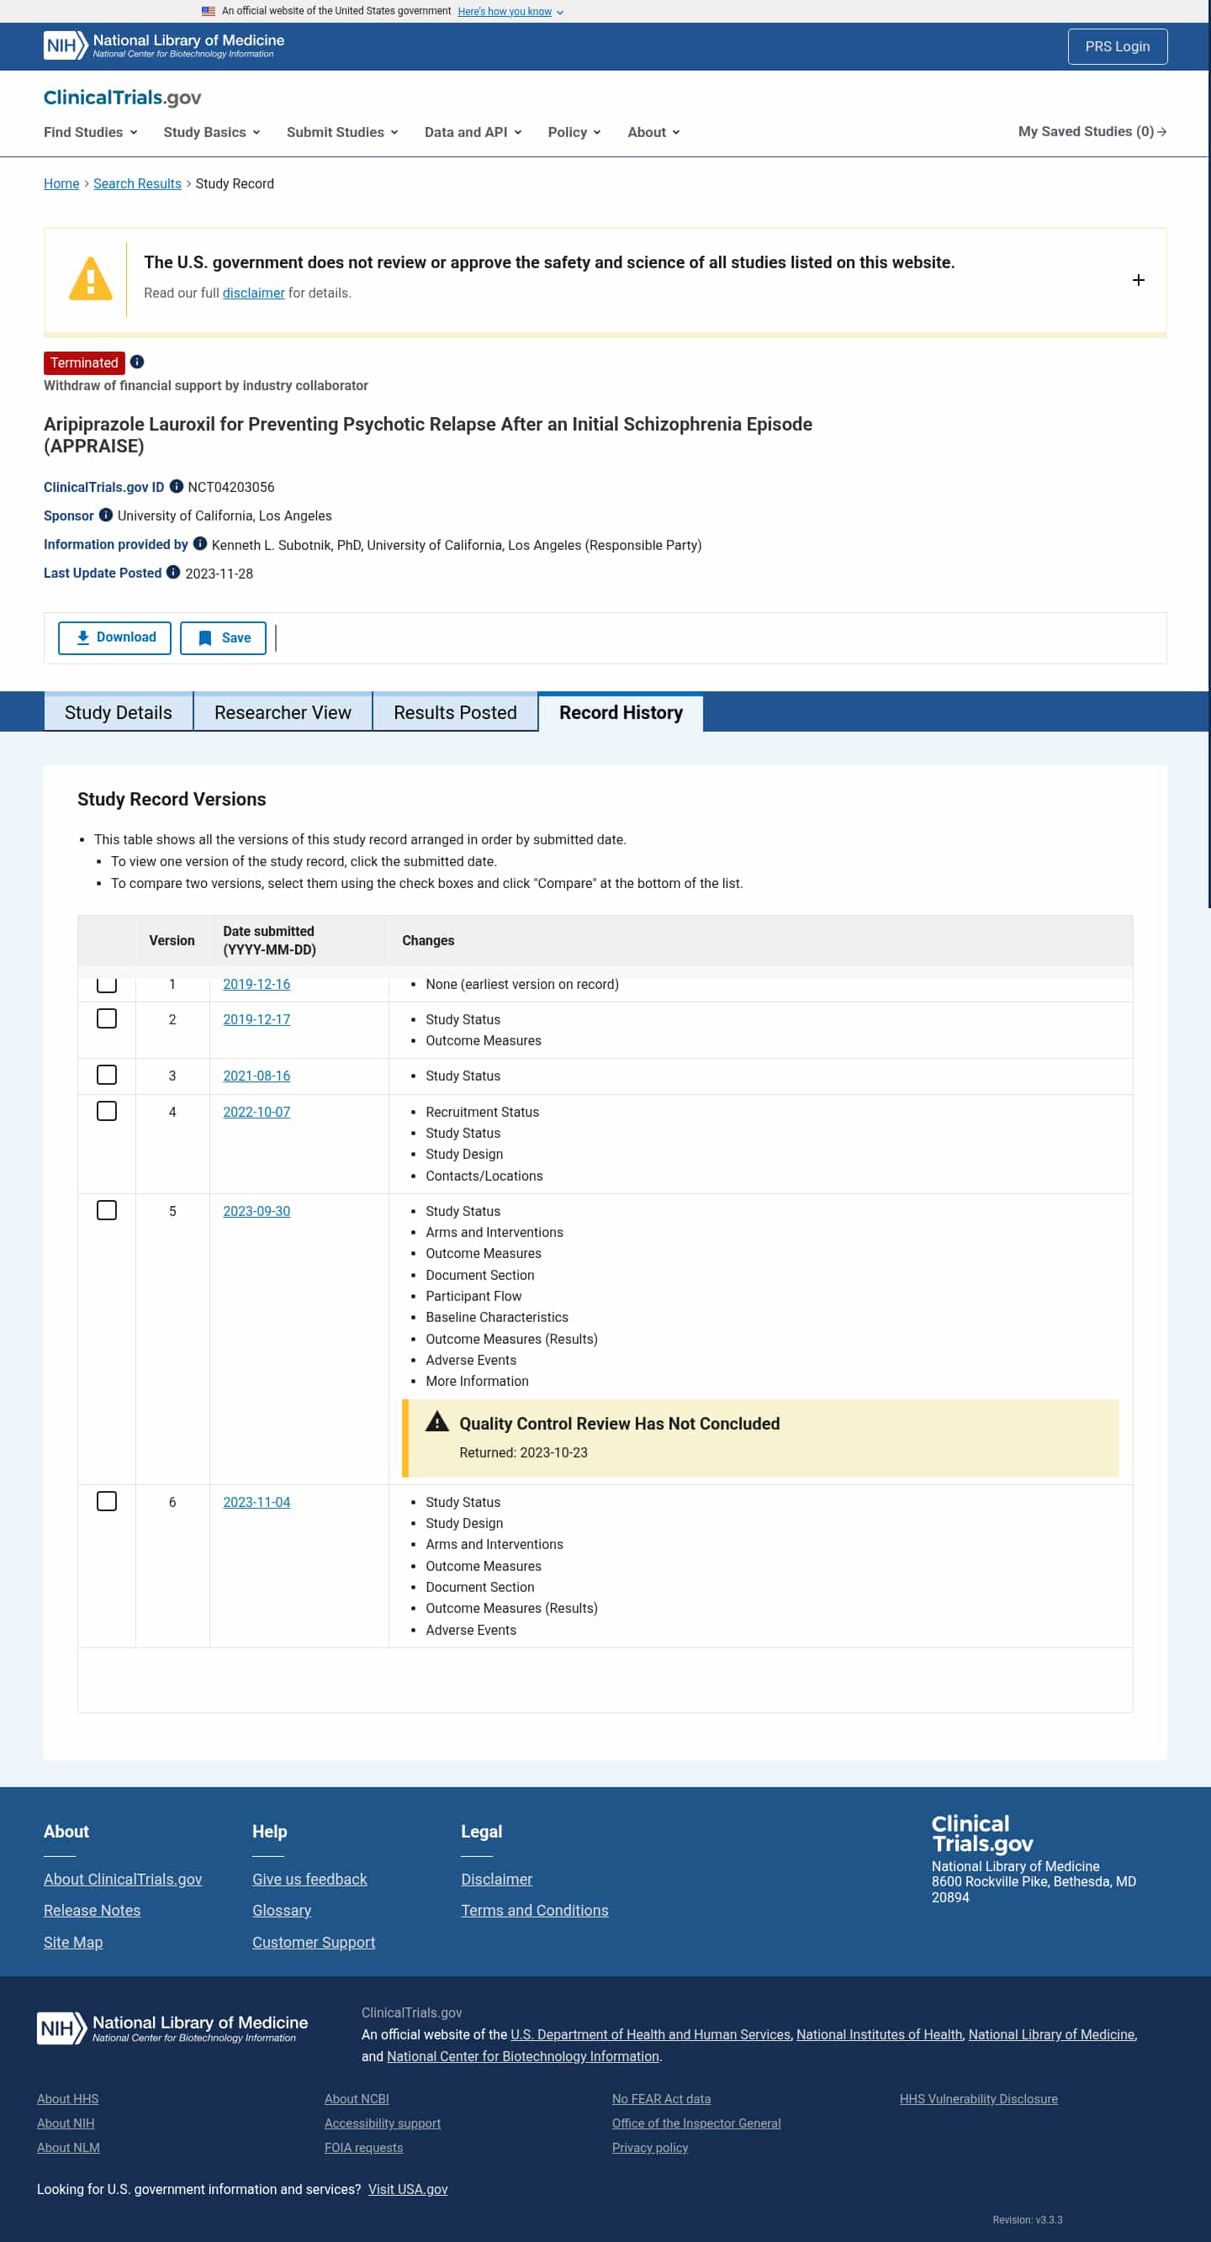Expand "Here's how you know" banner
Image resolution: width=1211 pixels, height=2242 pixels.
pos(510,11)
